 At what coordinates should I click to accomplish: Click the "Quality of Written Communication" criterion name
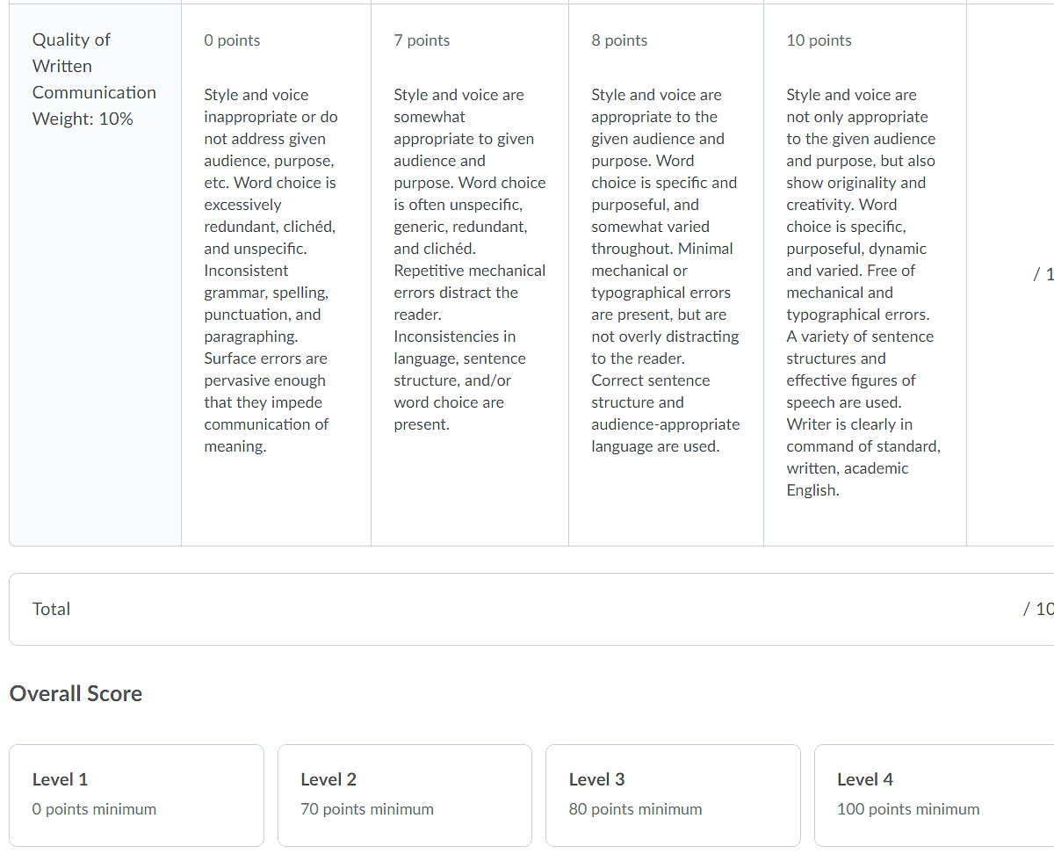coord(94,66)
